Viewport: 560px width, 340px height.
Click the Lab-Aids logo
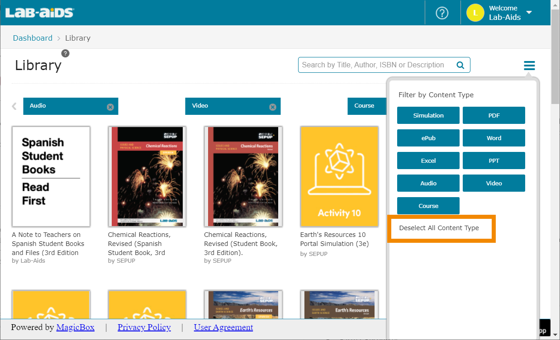pos(39,13)
